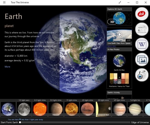150x125 pixels.
Task: Select the Jupiter thumbnail
Action: tap(119, 109)
